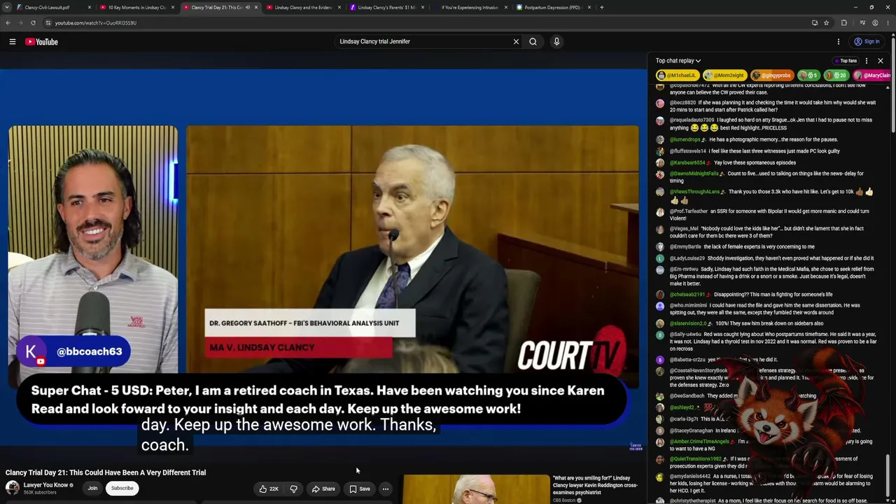This screenshot has width=896, height=504.
Task: Open @becz8820 chat author name
Action: tap(682, 103)
